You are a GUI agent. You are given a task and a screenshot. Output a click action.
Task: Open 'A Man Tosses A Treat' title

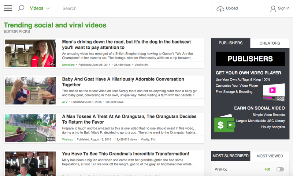pos(129,119)
